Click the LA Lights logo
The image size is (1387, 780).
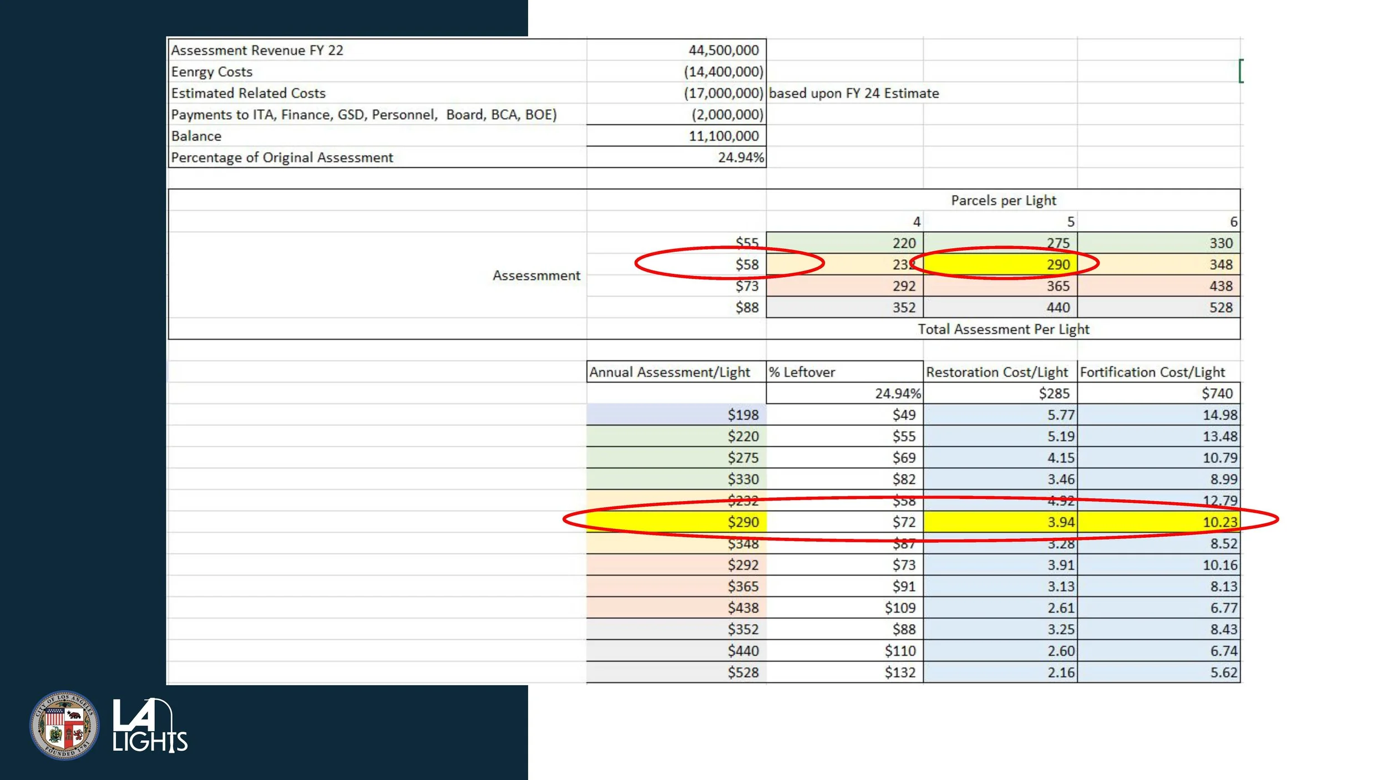click(x=150, y=725)
